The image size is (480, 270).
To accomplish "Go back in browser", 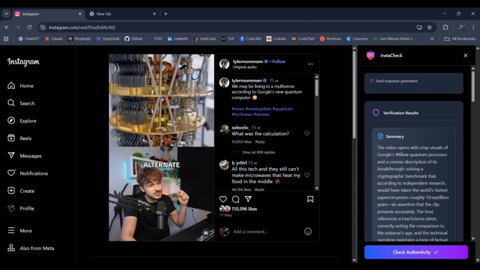I will (x=7, y=27).
